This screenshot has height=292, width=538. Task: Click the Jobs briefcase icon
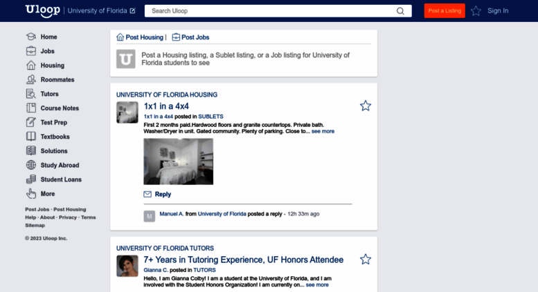(x=31, y=51)
